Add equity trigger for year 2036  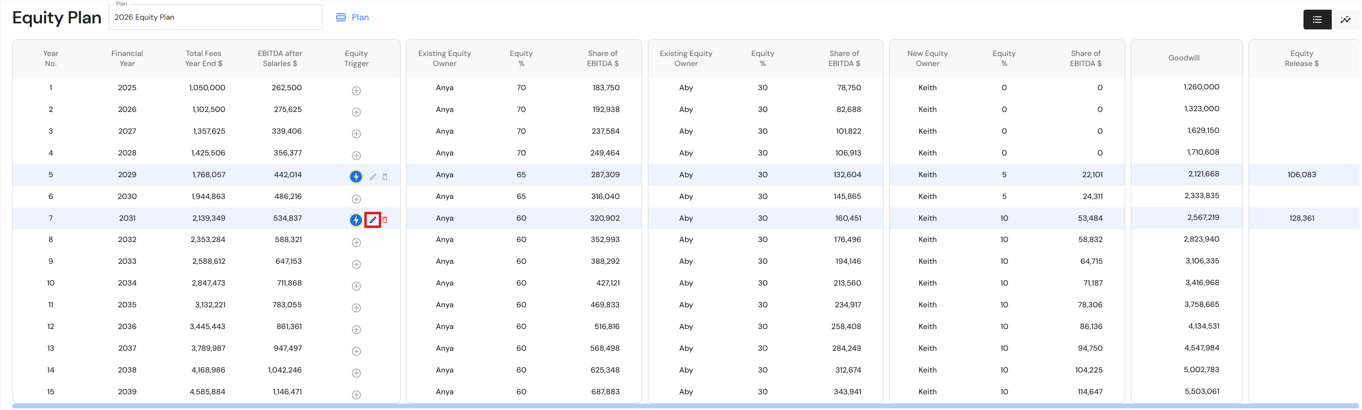click(x=356, y=330)
